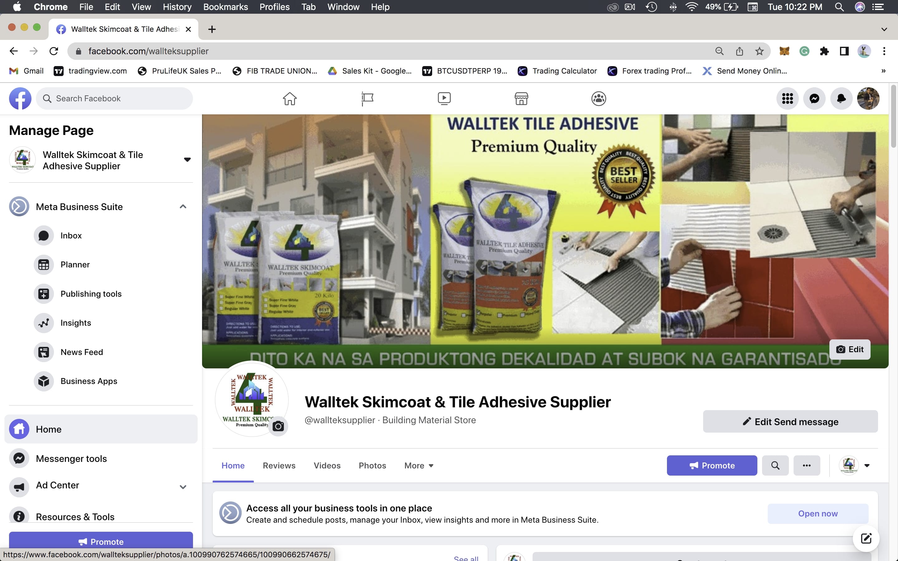This screenshot has width=898, height=561.
Task: Click the page search magnifier button
Action: coord(775,465)
